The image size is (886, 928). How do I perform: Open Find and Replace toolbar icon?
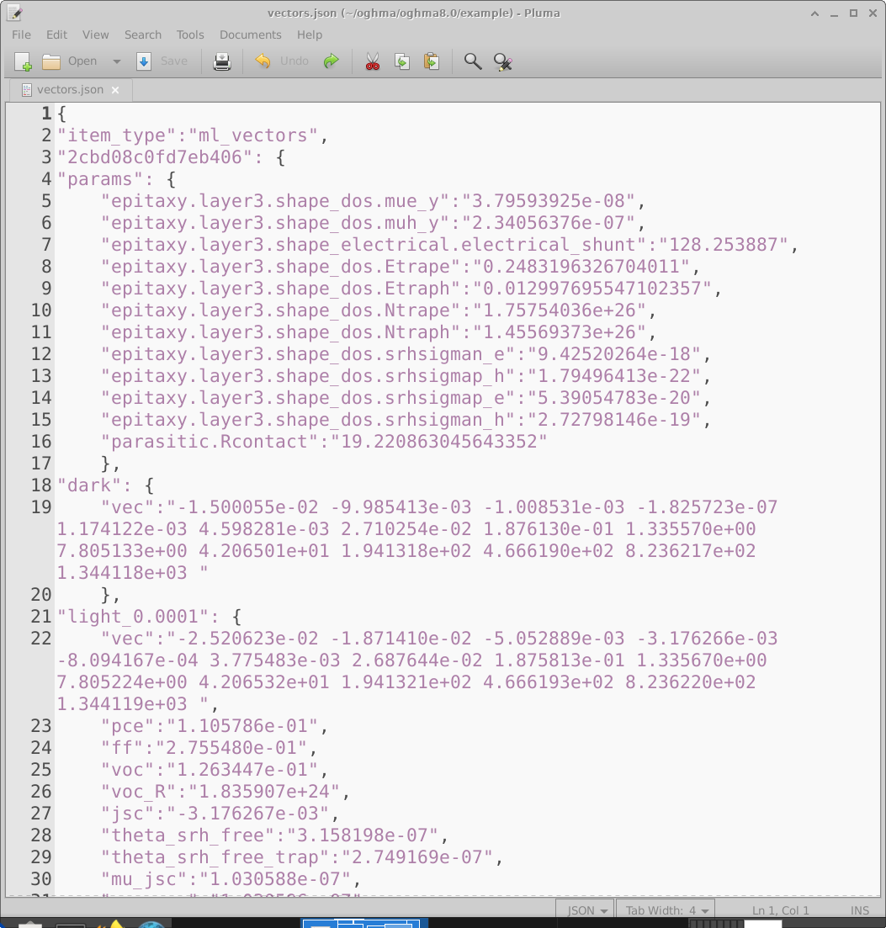click(x=503, y=61)
